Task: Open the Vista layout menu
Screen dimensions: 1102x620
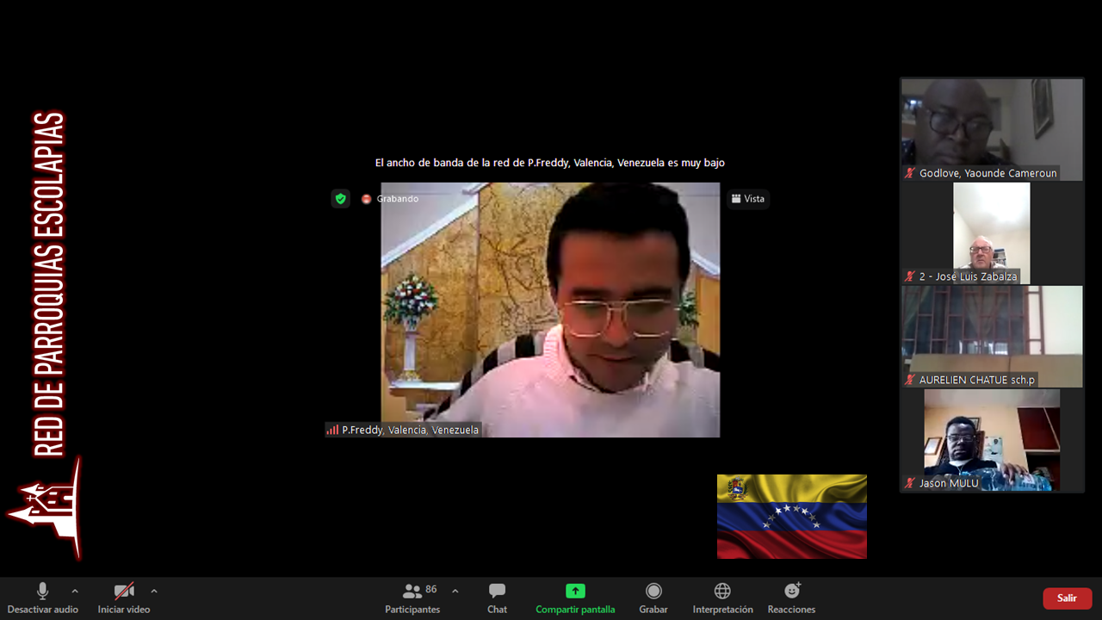Action: (x=747, y=199)
